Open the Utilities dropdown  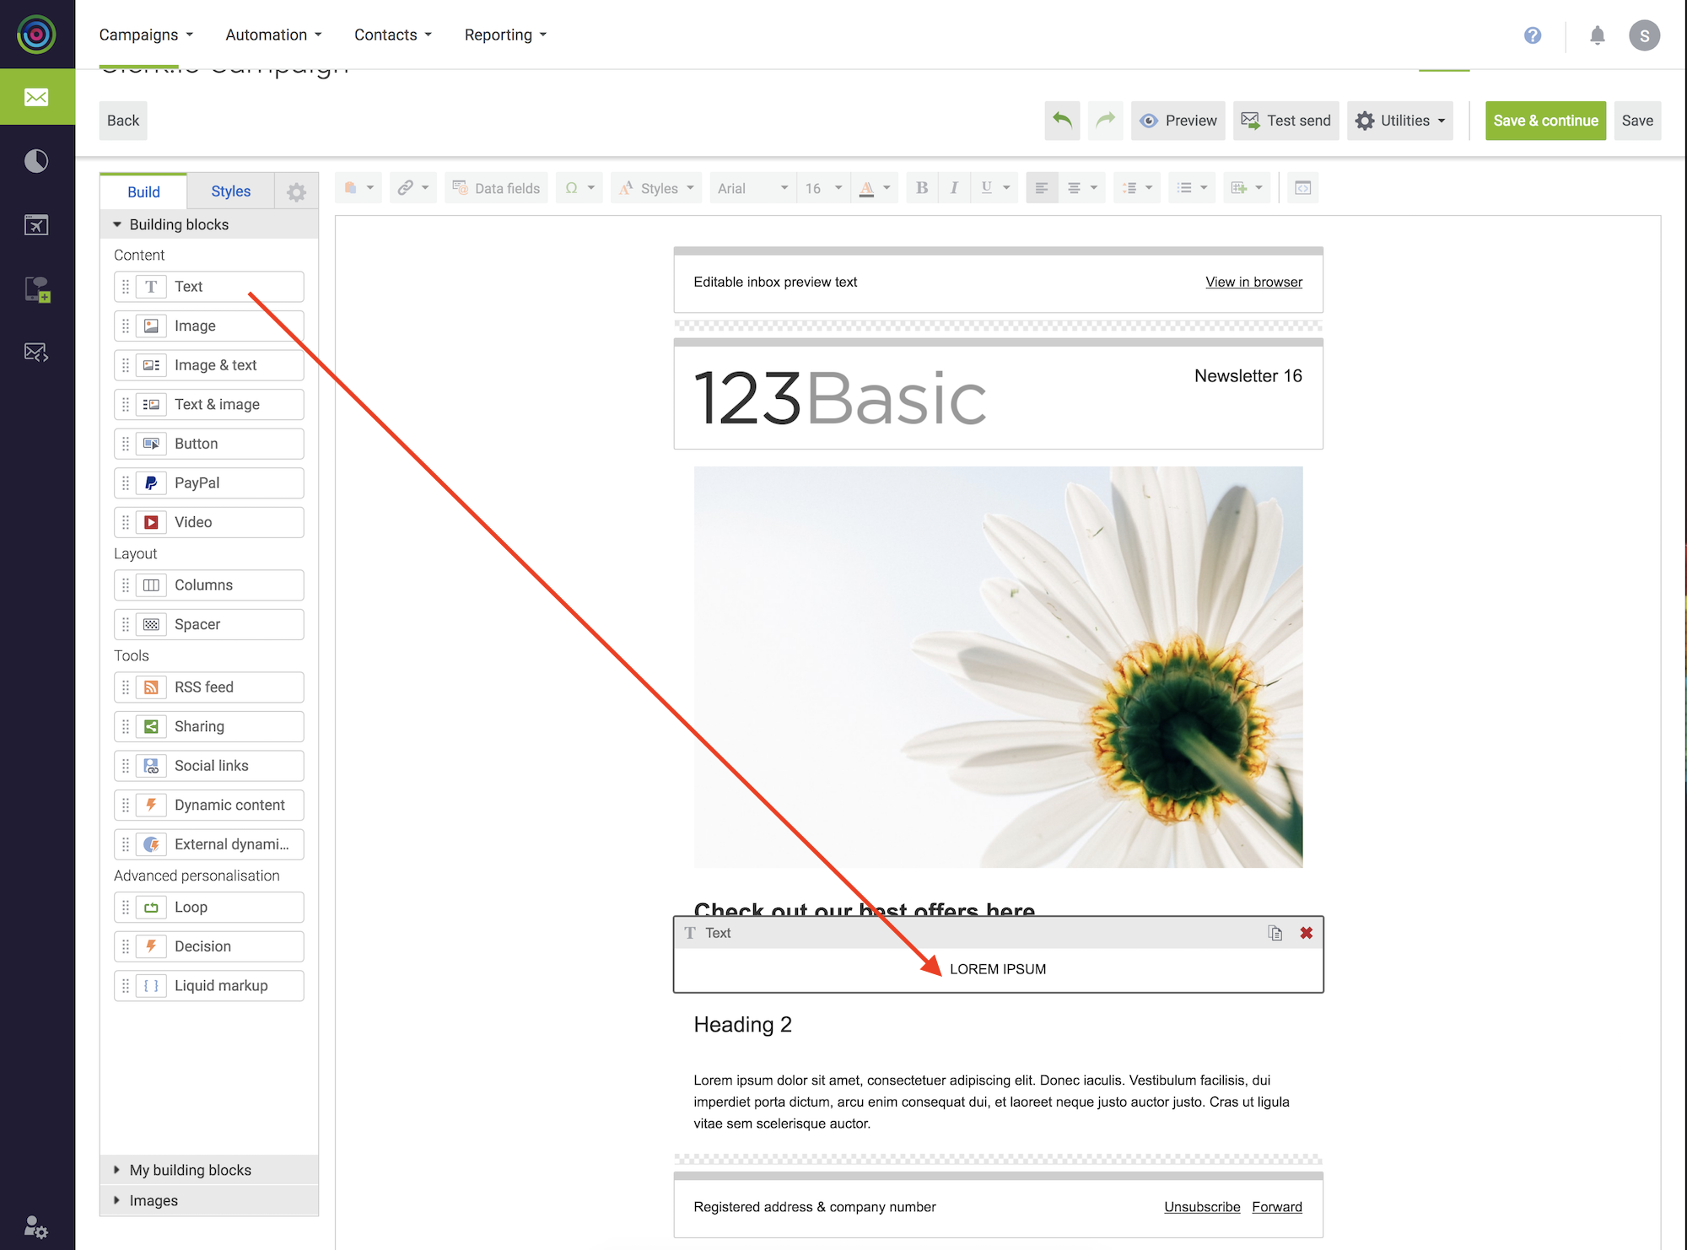[x=1400, y=121]
